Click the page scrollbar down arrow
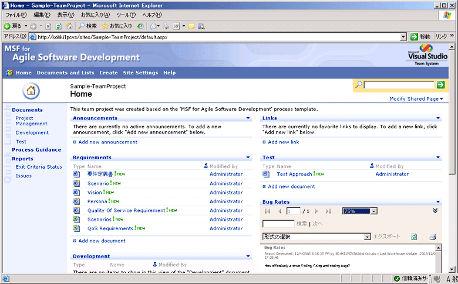The height and width of the screenshot is (284, 458). pyautogui.click(x=452, y=269)
